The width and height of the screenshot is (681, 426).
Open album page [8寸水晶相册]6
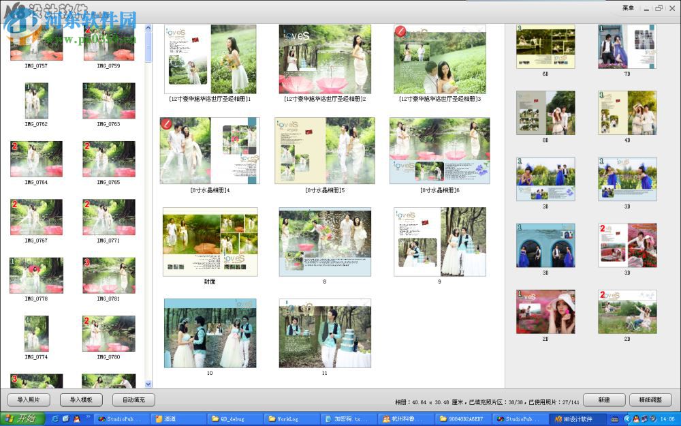[x=440, y=151]
